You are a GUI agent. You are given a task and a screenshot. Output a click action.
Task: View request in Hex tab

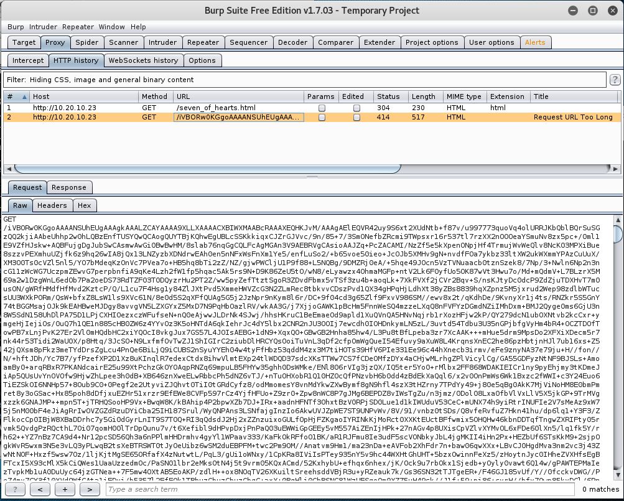click(84, 205)
